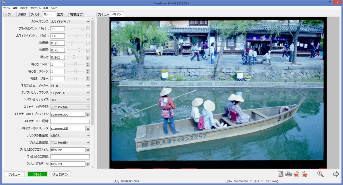The width and height of the screenshot is (343, 185).
Task: Click the printer icon
Action: coord(288,174)
